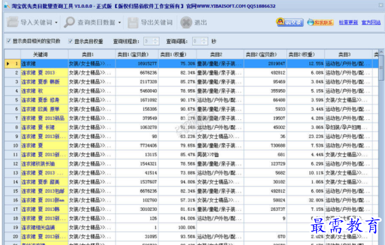This screenshot has height=245, width=385.
Task: Click the app icon in title bar
Action: (7, 5)
